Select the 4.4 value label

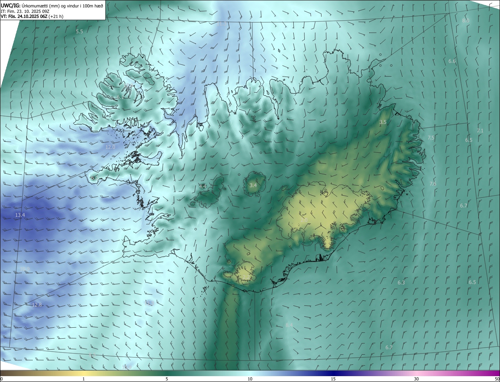[203, 187]
